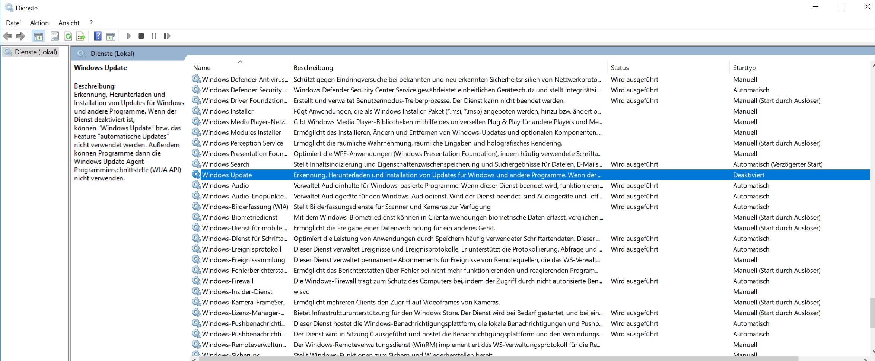The image size is (875, 361).
Task: Start the service with the play icon
Action: coord(129,36)
